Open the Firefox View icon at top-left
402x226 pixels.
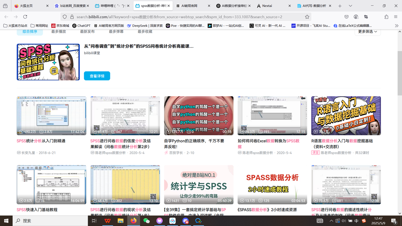coord(5,6)
